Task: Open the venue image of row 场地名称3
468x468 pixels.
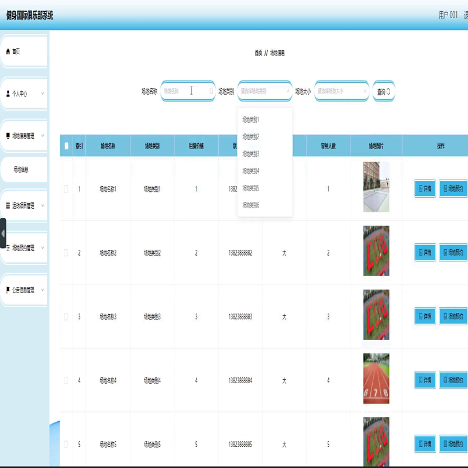Action: coord(376,315)
